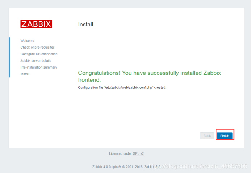Select the Install step in sidebar

[25, 74]
